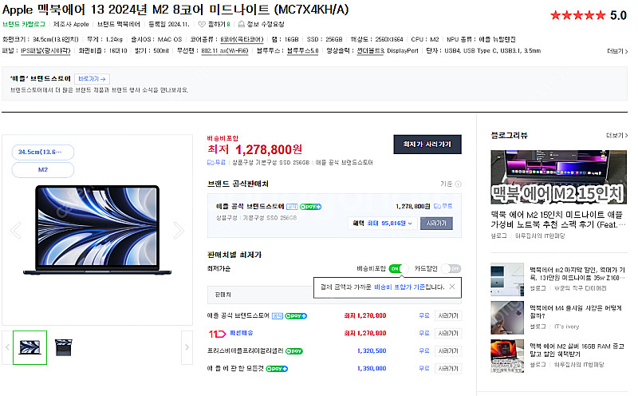Image resolution: width=638 pixels, height=396 pixels.
Task: Click 사러가기 in the brand official seller box
Action: [436, 224]
